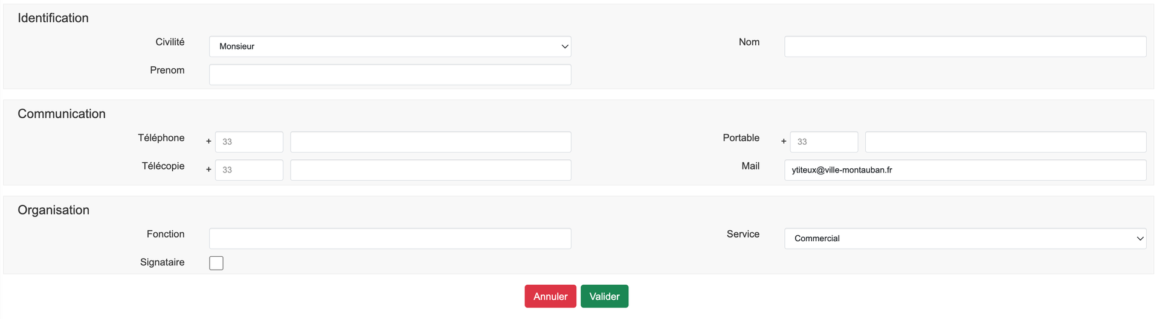Click the Communication section heading
This screenshot has height=319, width=1160.
pyautogui.click(x=62, y=114)
